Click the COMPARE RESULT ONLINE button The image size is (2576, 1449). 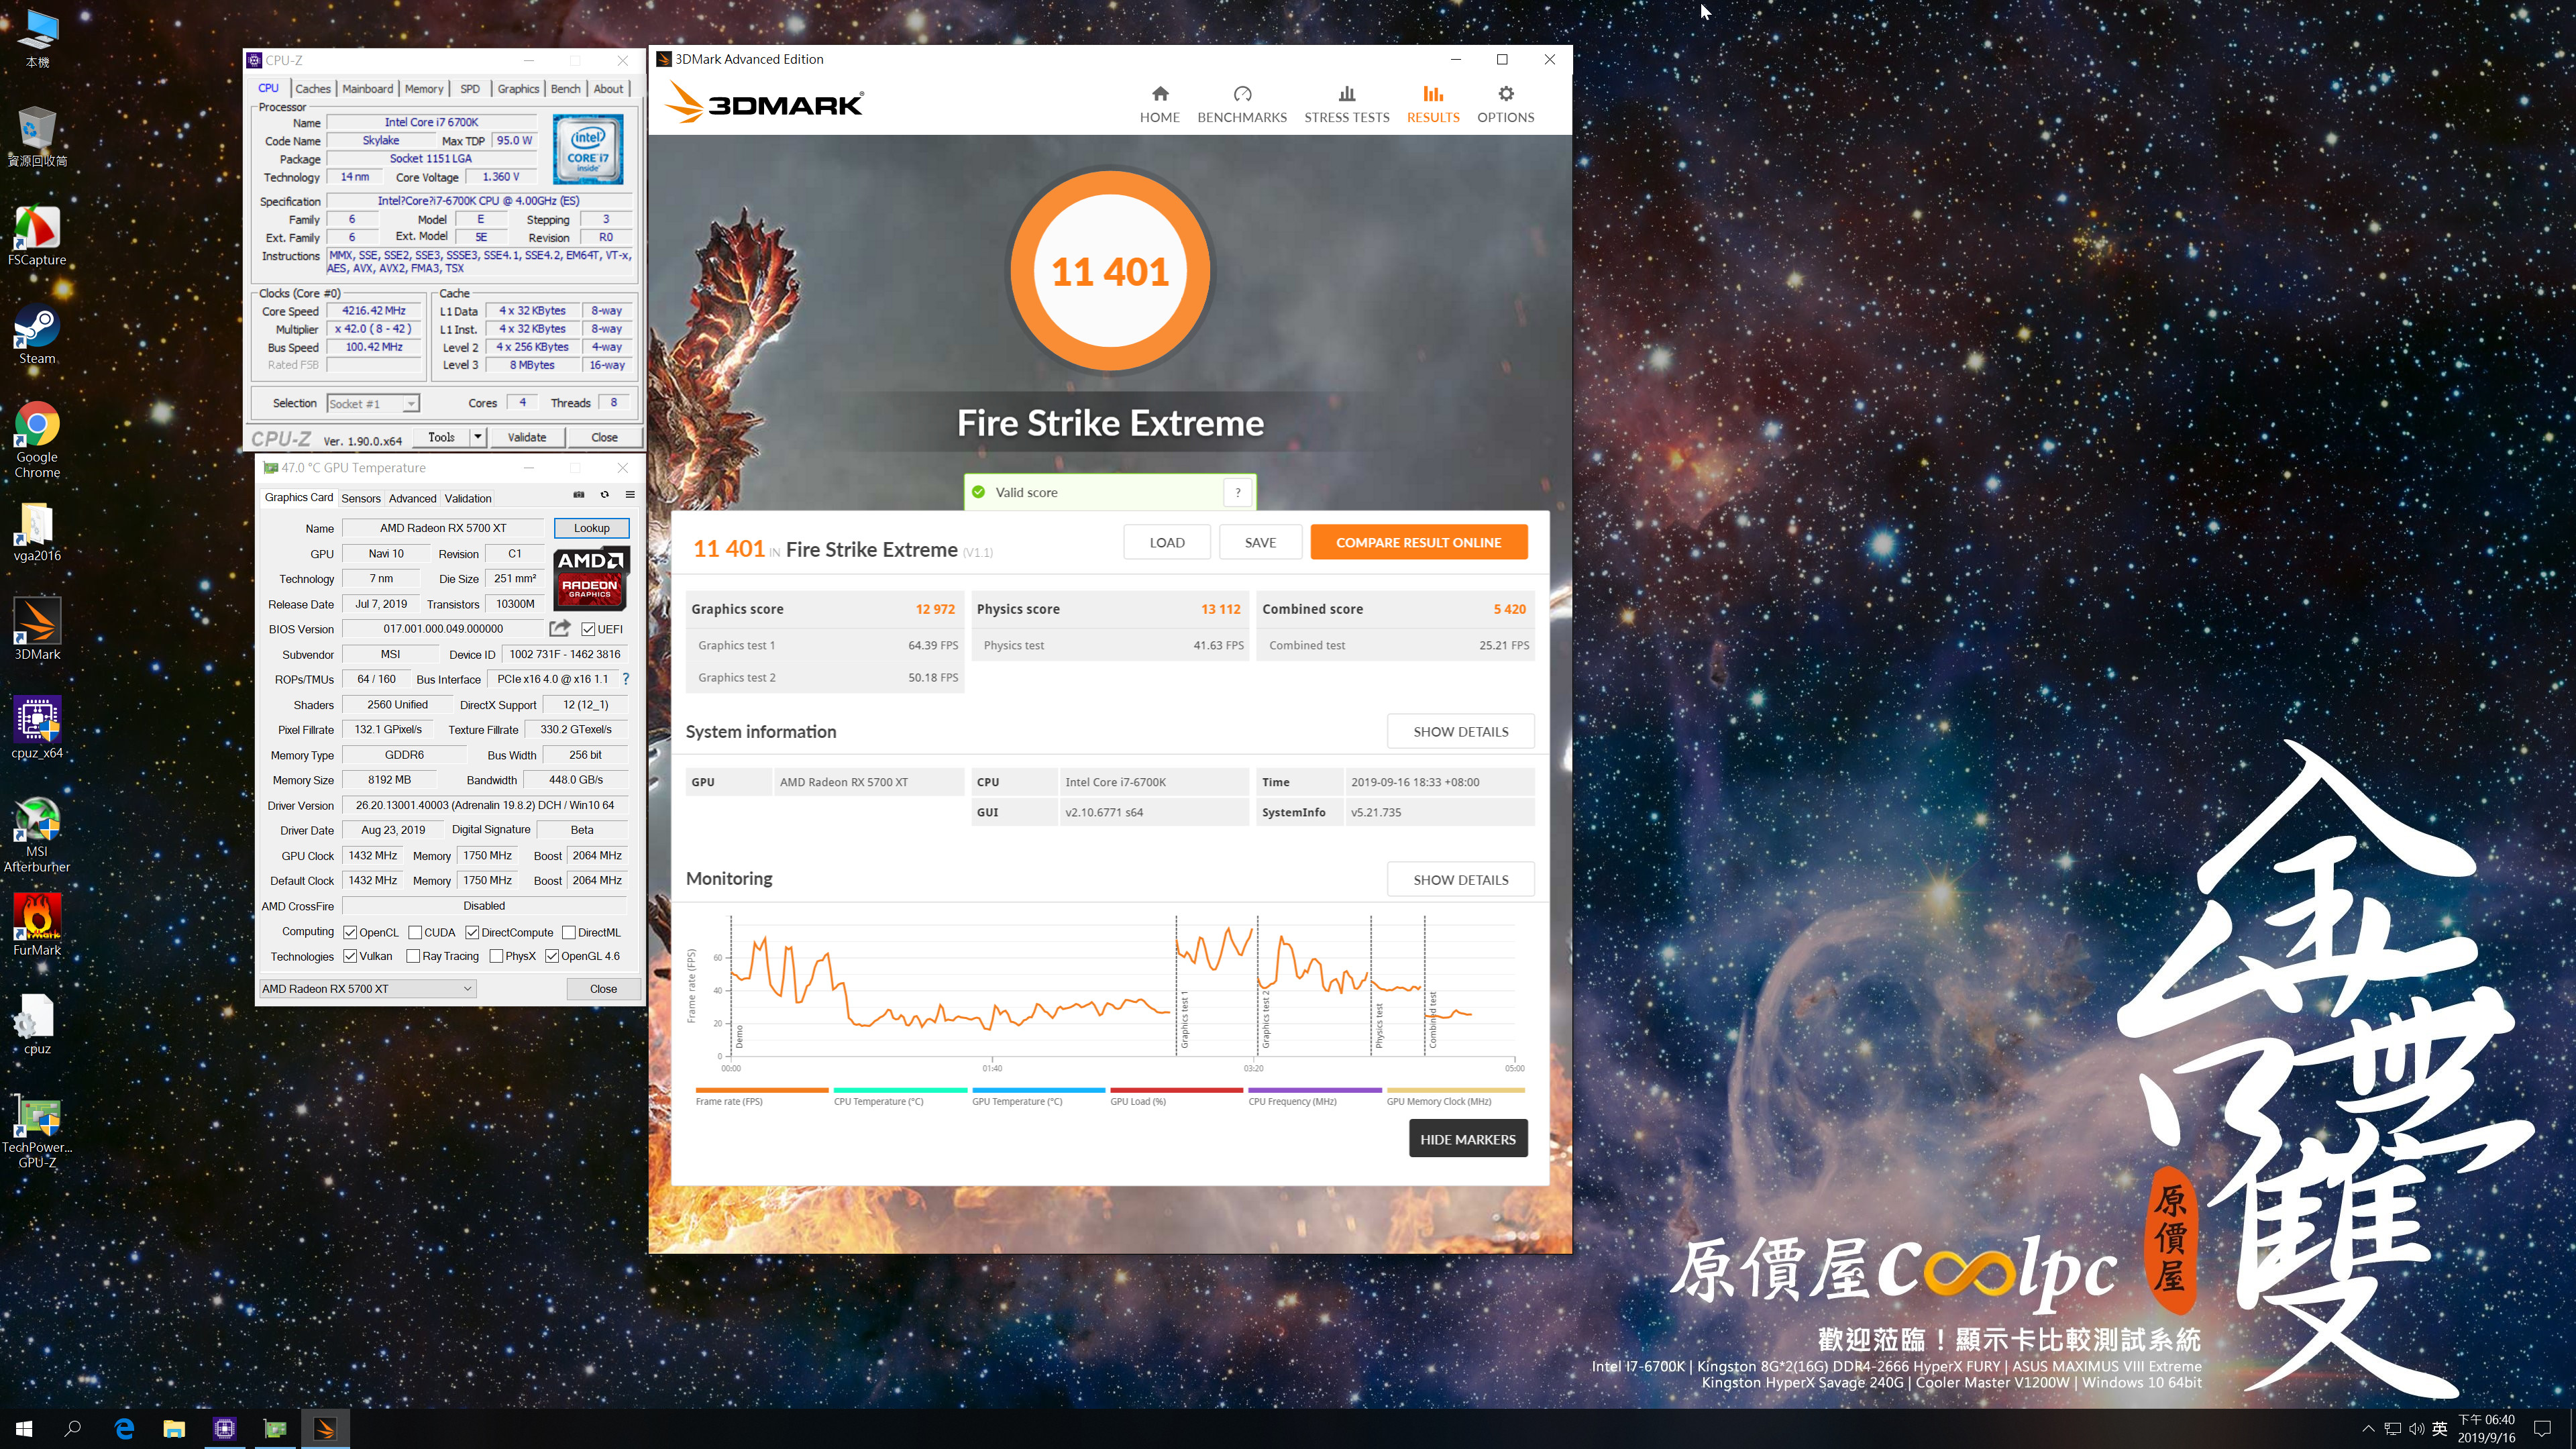[1418, 542]
